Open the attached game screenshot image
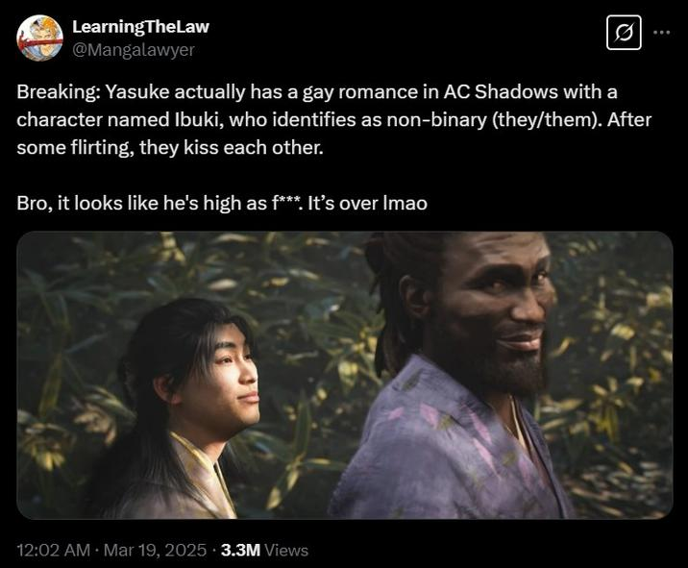This screenshot has width=688, height=568. 344,375
